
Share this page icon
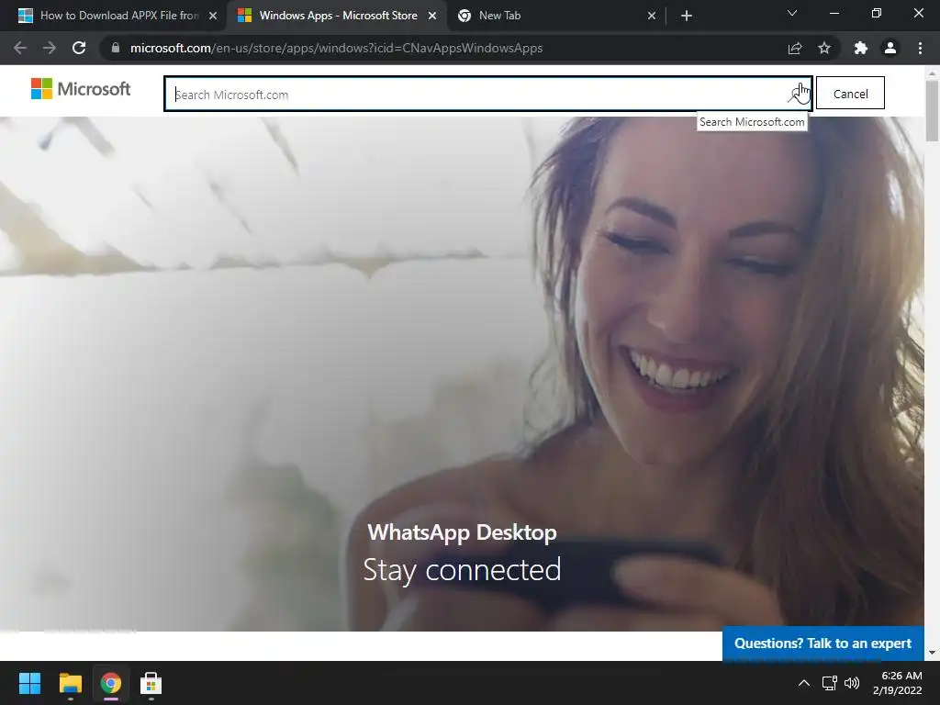(795, 48)
